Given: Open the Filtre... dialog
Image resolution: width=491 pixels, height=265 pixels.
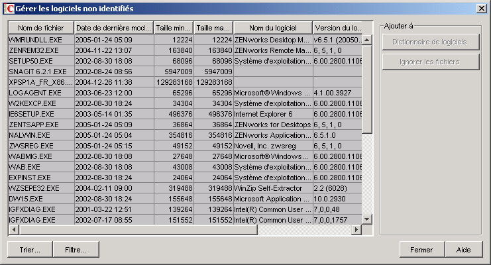Looking at the screenshot, I should [76, 249].
